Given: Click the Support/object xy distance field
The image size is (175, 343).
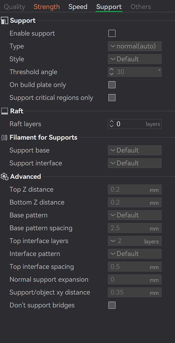Looking at the screenshot, I should coord(135,293).
